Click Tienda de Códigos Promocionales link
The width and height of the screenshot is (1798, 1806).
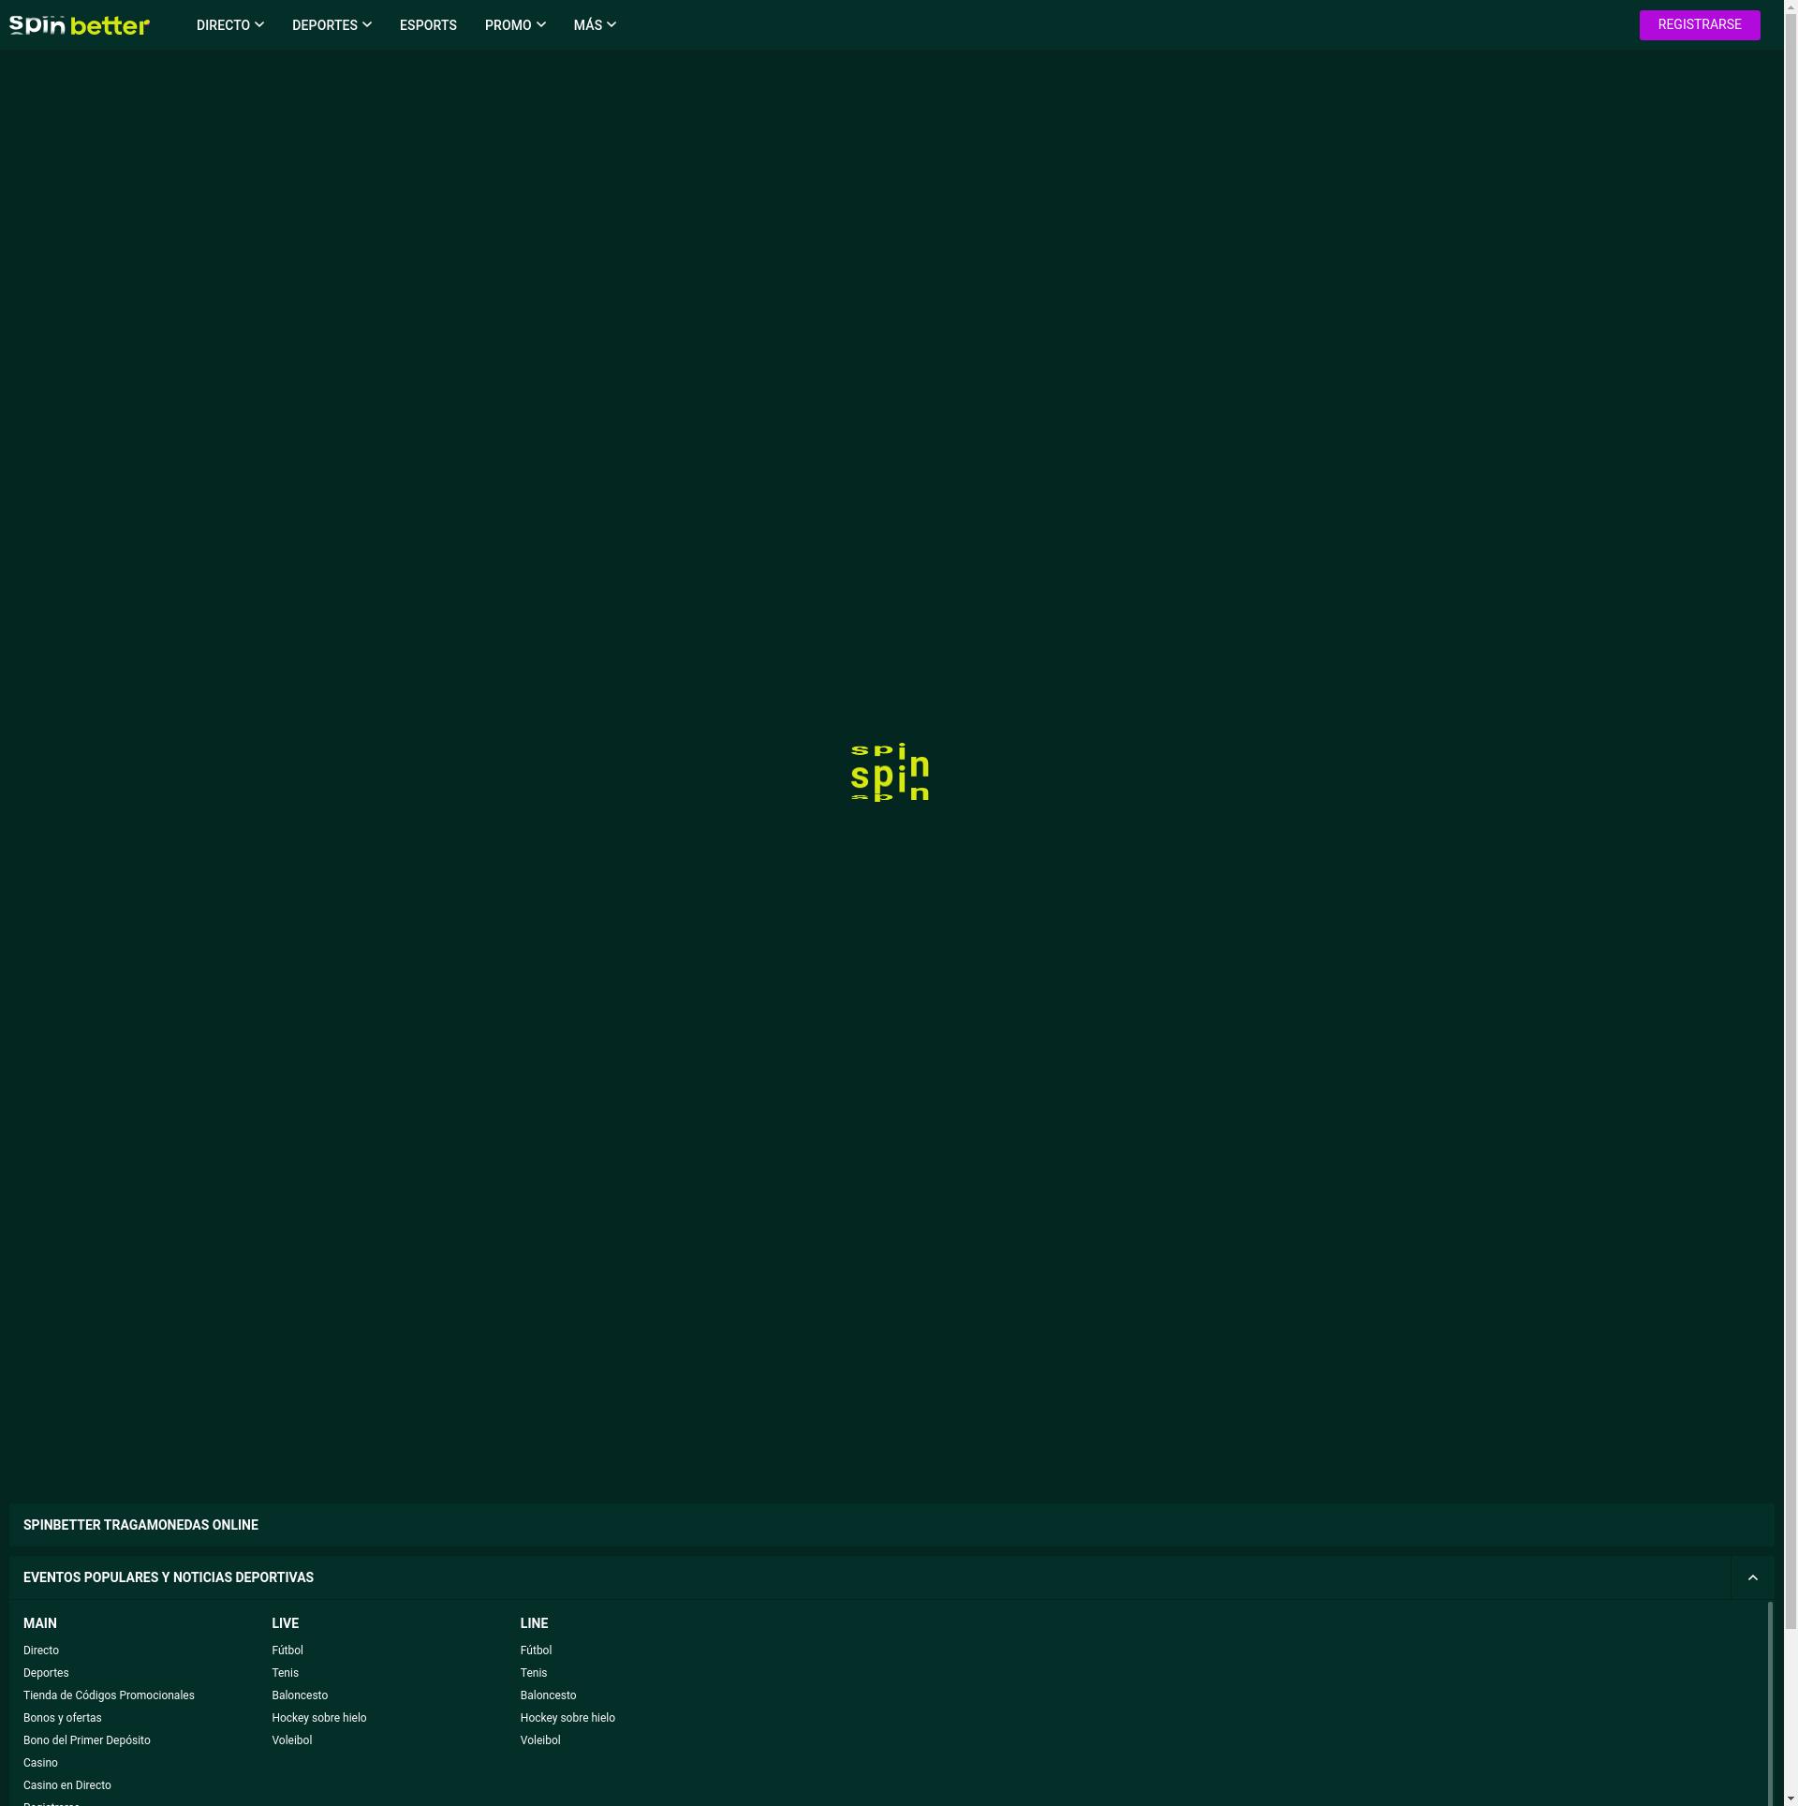pyautogui.click(x=109, y=1695)
